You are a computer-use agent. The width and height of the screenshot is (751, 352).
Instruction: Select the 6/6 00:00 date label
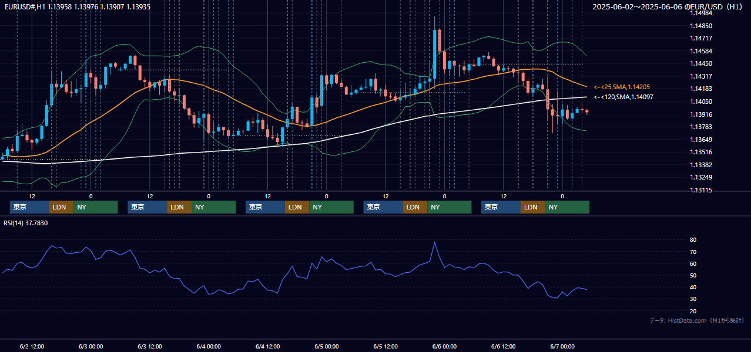pyautogui.click(x=444, y=346)
